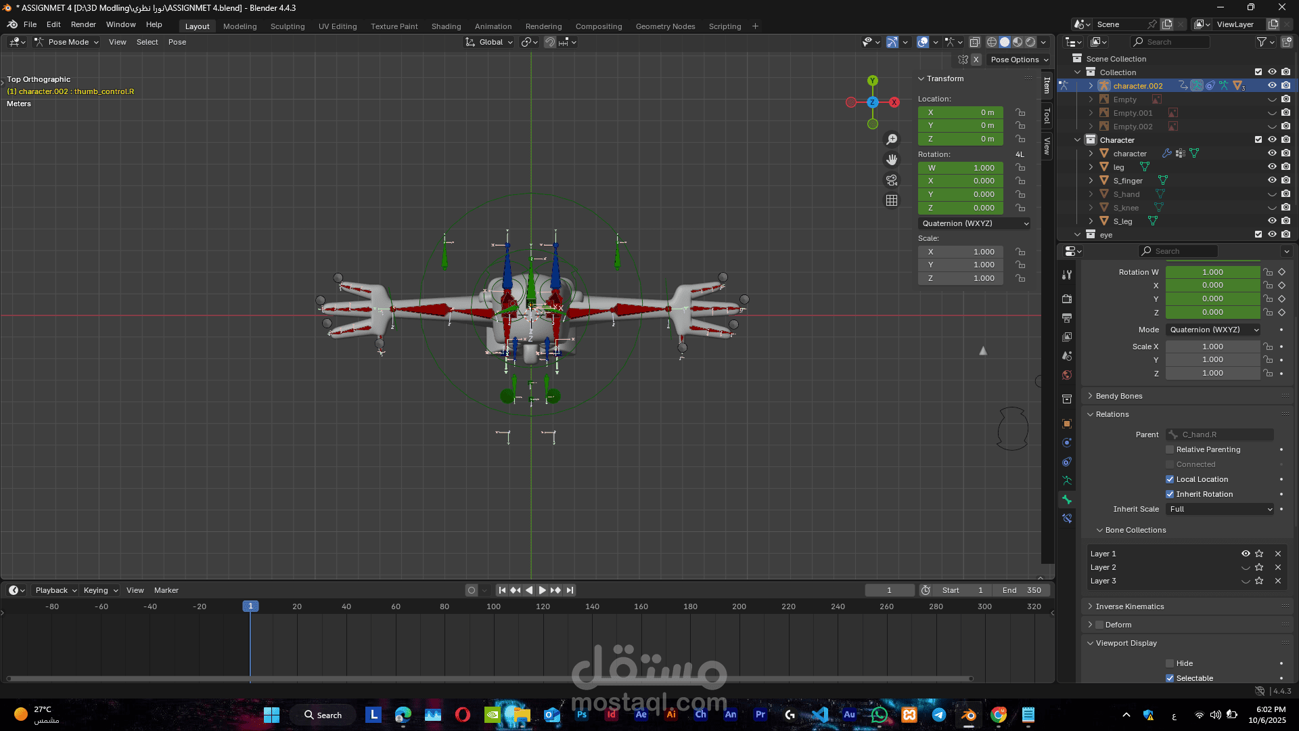Screen dimensions: 1299x731
Task: Click the red X axis on navigation gizmo
Action: (894, 102)
